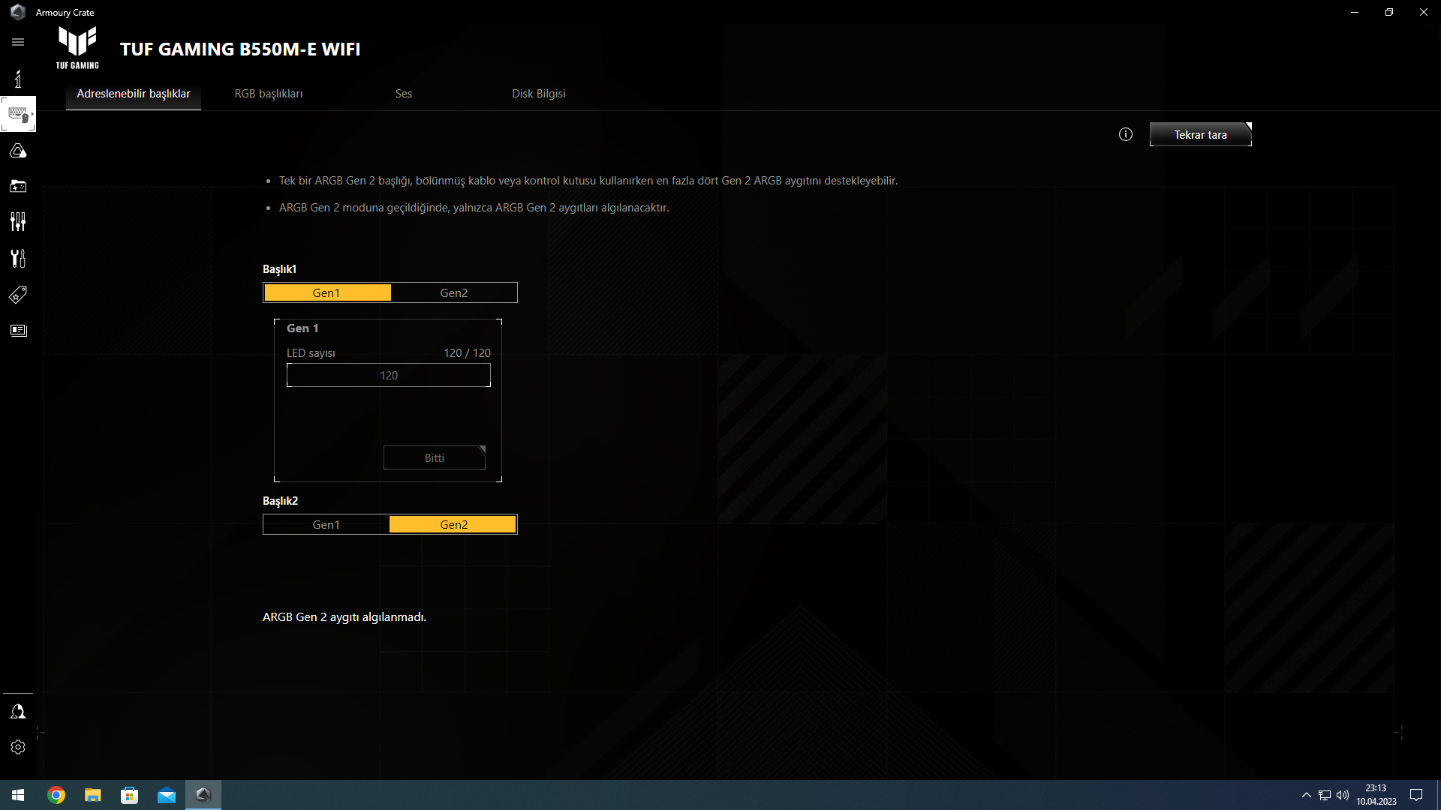Open the News icon in sidebar
Screen dimensions: 1441x810
coord(18,331)
